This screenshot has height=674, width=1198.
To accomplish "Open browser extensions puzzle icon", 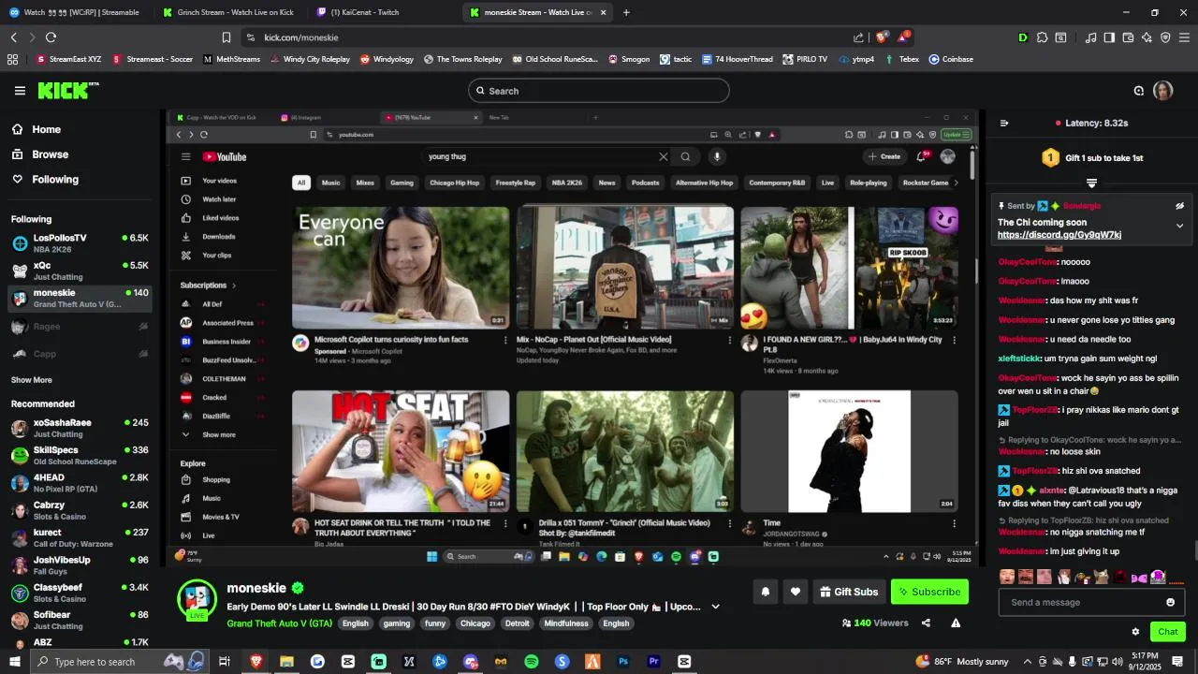I will click(x=1042, y=37).
